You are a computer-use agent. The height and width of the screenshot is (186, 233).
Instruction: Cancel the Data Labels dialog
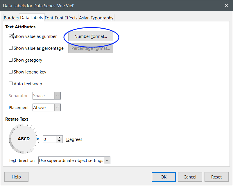tap(190, 177)
